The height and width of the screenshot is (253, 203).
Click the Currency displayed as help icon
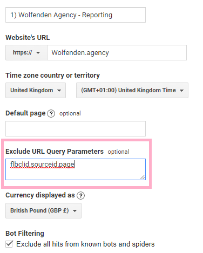coord(80,195)
